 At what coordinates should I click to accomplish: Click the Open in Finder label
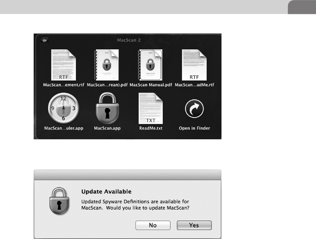(x=194, y=128)
